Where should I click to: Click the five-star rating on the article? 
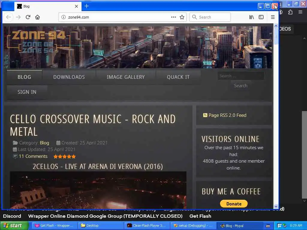(65, 156)
